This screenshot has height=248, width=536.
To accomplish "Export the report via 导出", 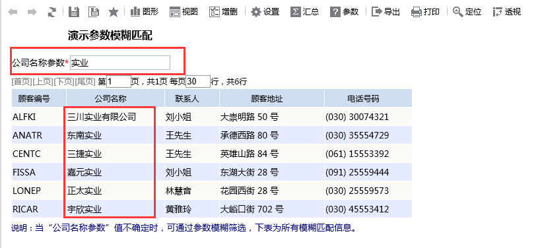I will pyautogui.click(x=385, y=12).
